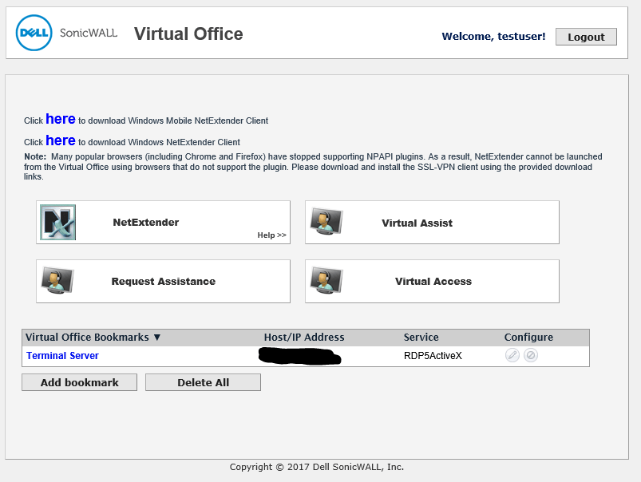Download Windows NetExtender Client via here link

(x=61, y=140)
